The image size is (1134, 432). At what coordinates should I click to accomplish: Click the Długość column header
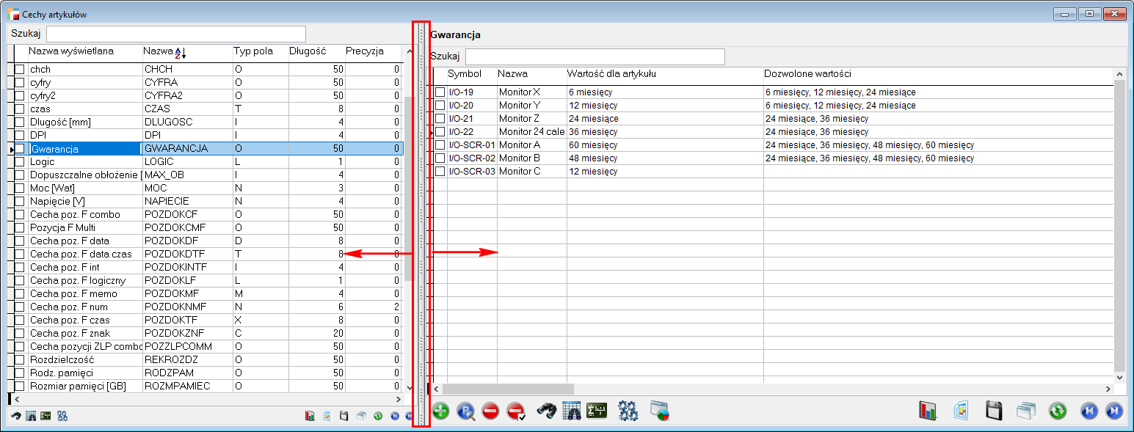(x=316, y=52)
